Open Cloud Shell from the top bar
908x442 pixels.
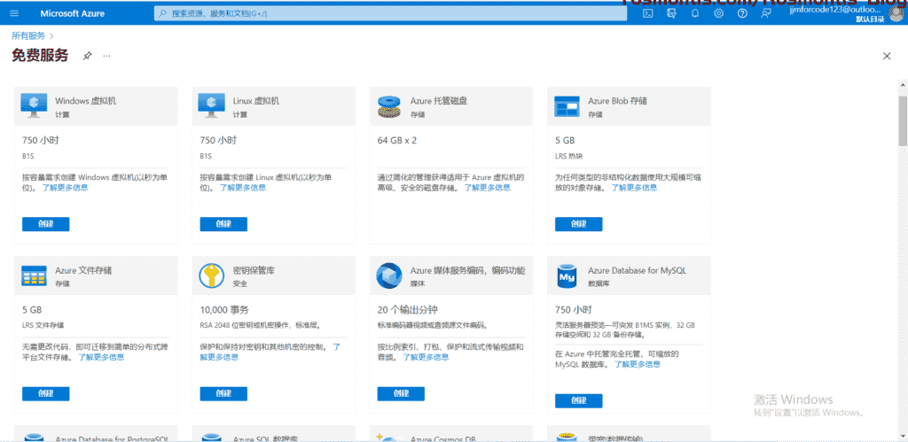[x=648, y=13]
